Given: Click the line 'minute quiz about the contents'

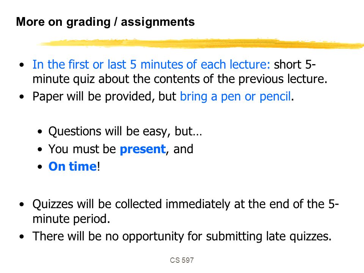Looking at the screenshot, I should (x=180, y=79).
